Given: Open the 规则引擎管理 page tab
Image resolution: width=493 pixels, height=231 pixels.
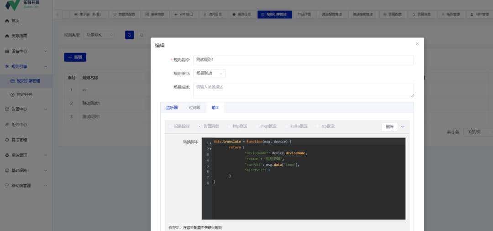Looking at the screenshot, I should [x=275, y=15].
